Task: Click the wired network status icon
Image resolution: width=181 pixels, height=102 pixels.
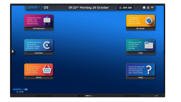Action: 148,8
